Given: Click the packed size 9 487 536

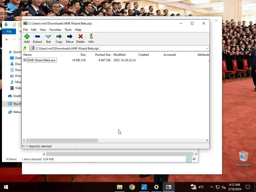Looking at the screenshot, I should [x=104, y=60].
